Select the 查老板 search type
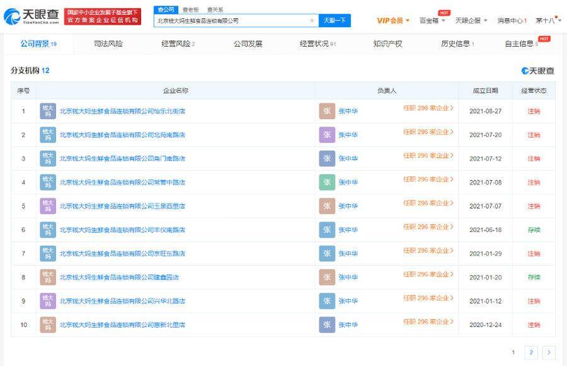 [x=190, y=9]
